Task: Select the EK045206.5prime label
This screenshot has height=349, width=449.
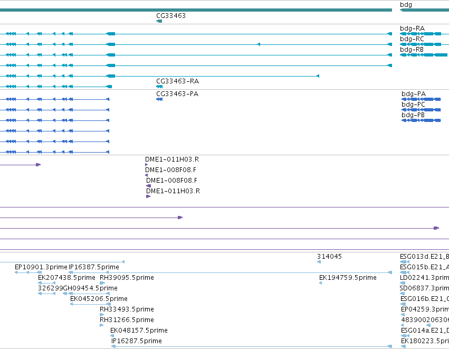Action: point(99,299)
